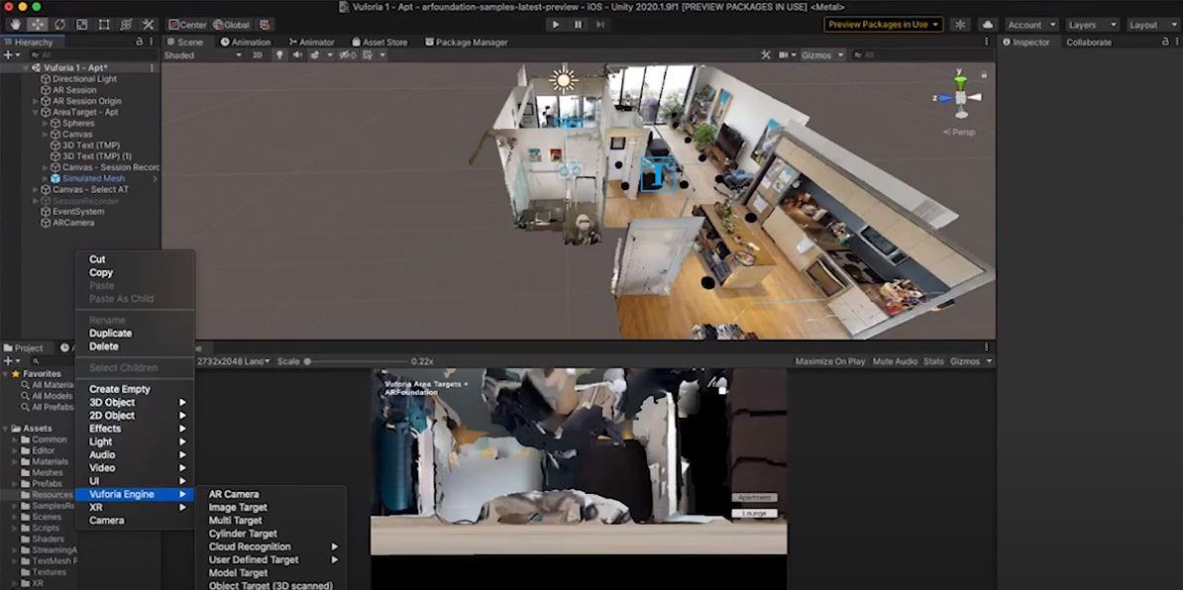Image resolution: width=1183 pixels, height=590 pixels.
Task: Select the Move tool
Action: coord(37,25)
